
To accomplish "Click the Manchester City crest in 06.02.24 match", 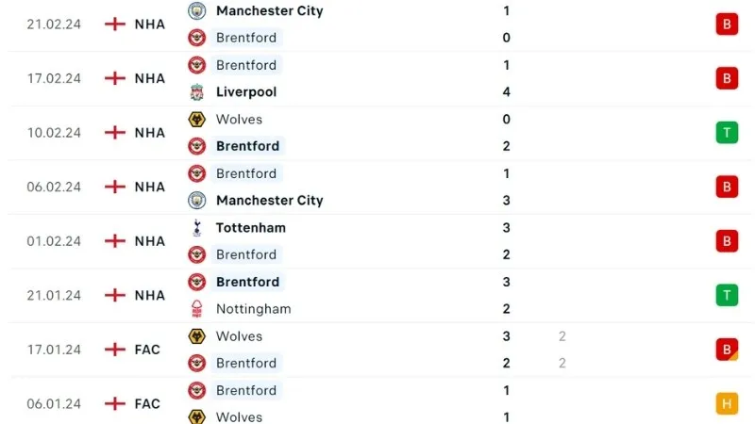I will click(x=197, y=201).
